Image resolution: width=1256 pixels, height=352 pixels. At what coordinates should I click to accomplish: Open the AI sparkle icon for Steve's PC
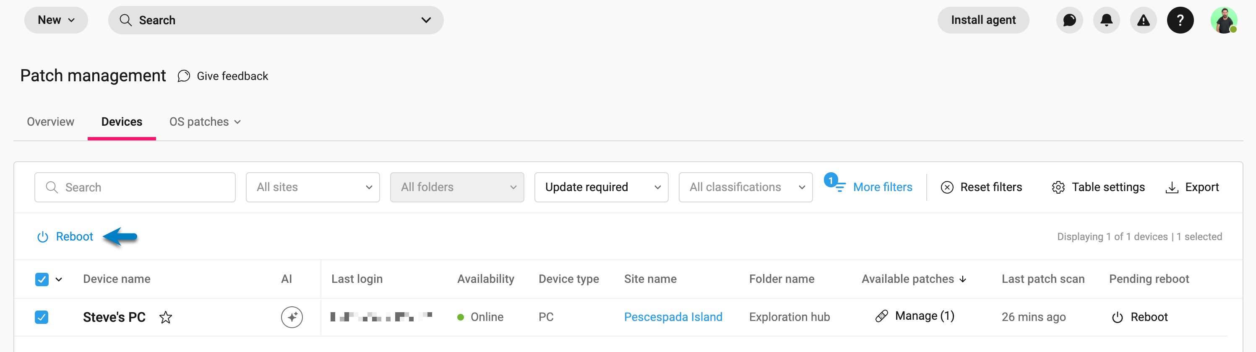point(292,317)
